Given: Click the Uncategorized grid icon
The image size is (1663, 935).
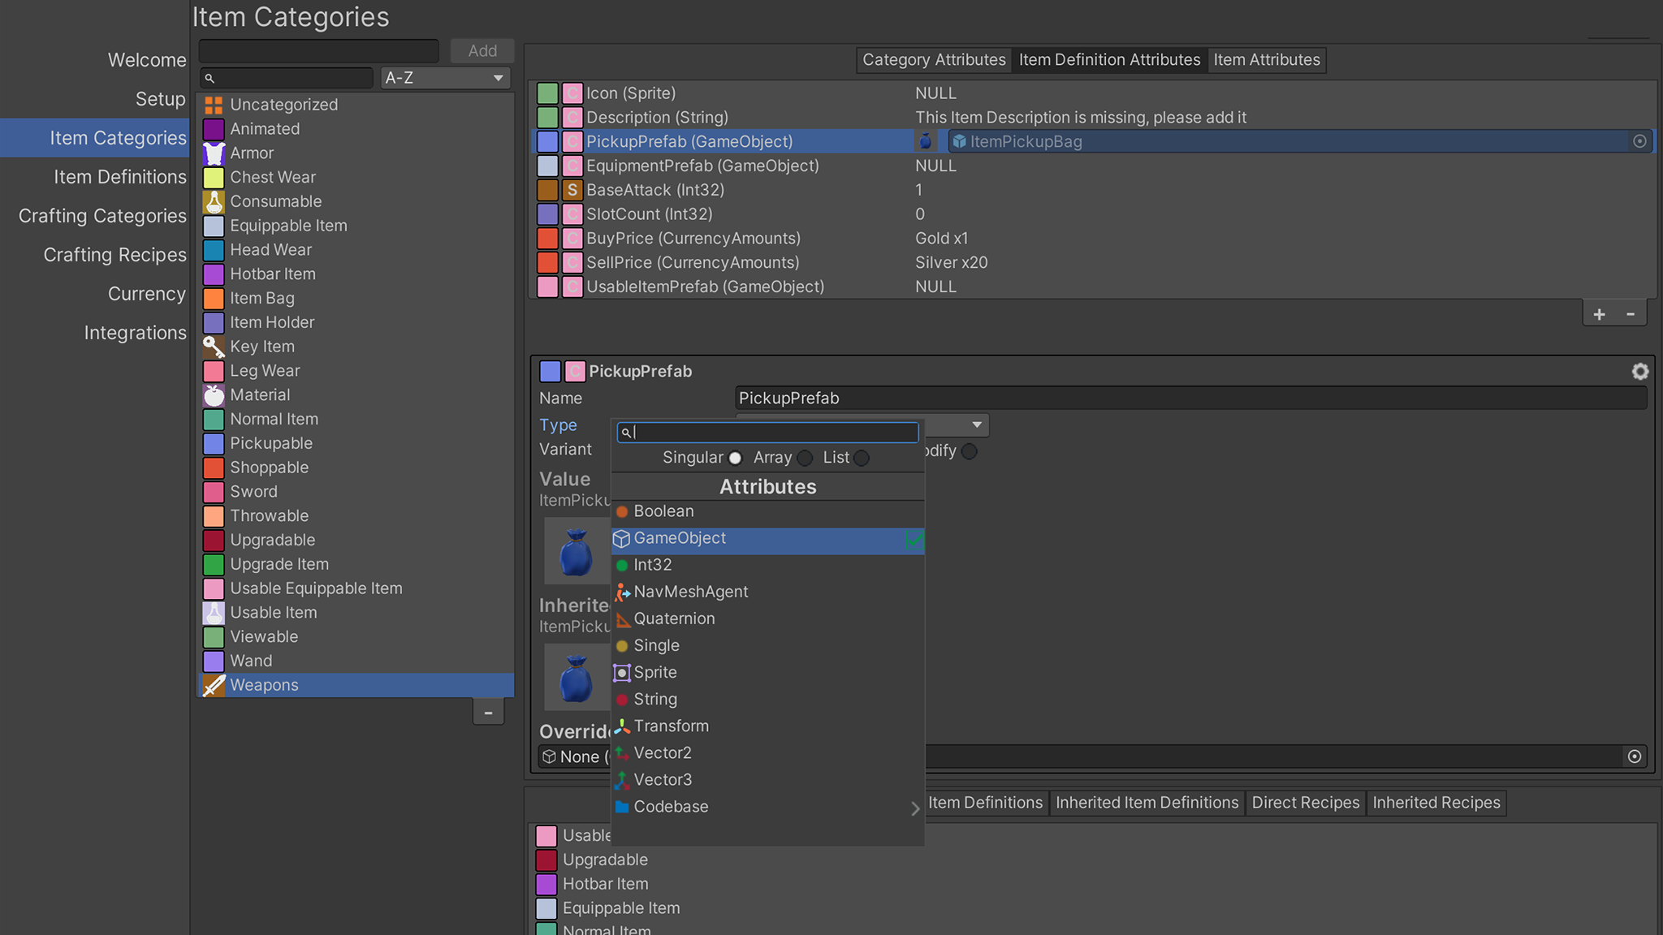Looking at the screenshot, I should pyautogui.click(x=214, y=104).
